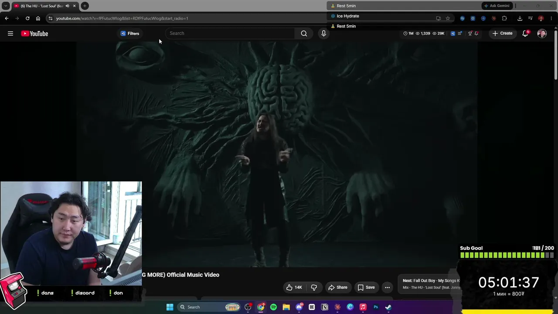Open Spotify from the taskbar

[x=273, y=307]
